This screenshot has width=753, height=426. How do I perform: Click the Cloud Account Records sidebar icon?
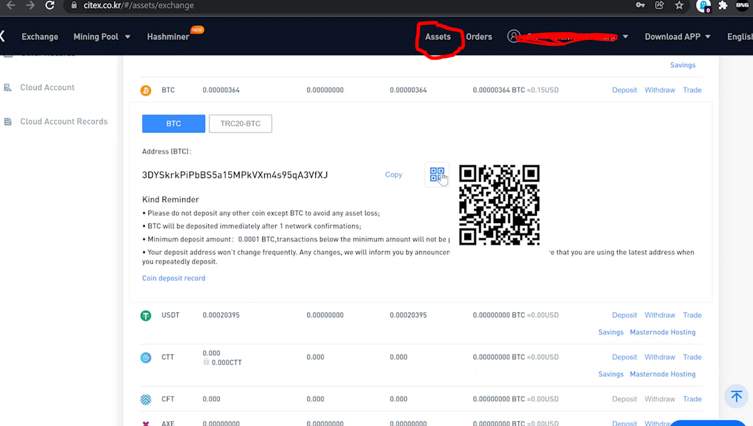[x=8, y=122]
